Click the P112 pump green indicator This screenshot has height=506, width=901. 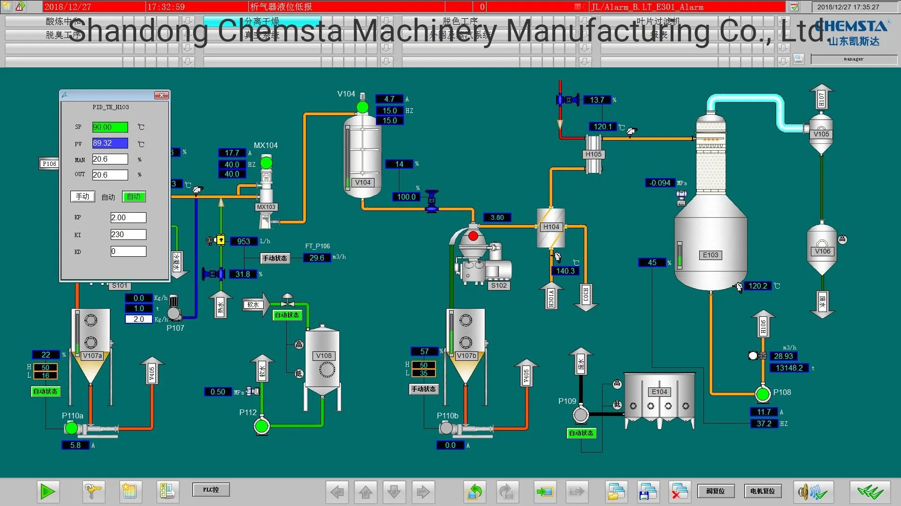(x=261, y=426)
